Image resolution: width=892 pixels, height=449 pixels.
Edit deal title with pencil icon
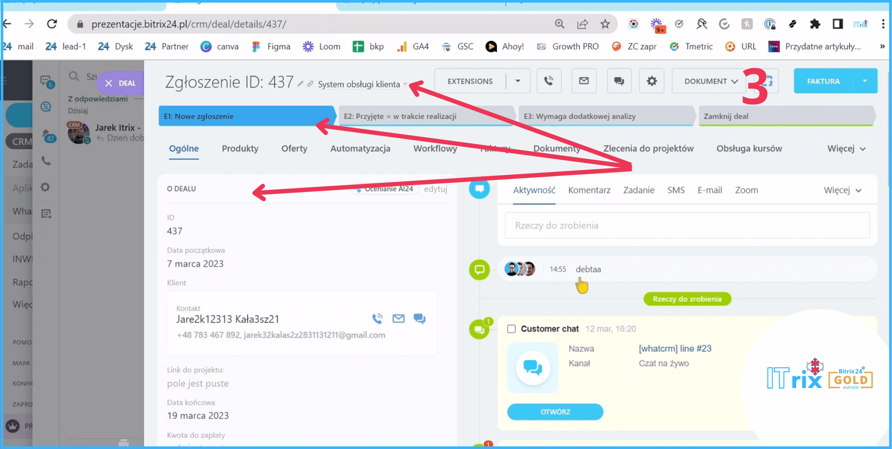(300, 84)
